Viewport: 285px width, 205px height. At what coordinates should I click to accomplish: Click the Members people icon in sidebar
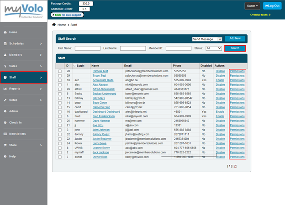[x=4, y=55]
